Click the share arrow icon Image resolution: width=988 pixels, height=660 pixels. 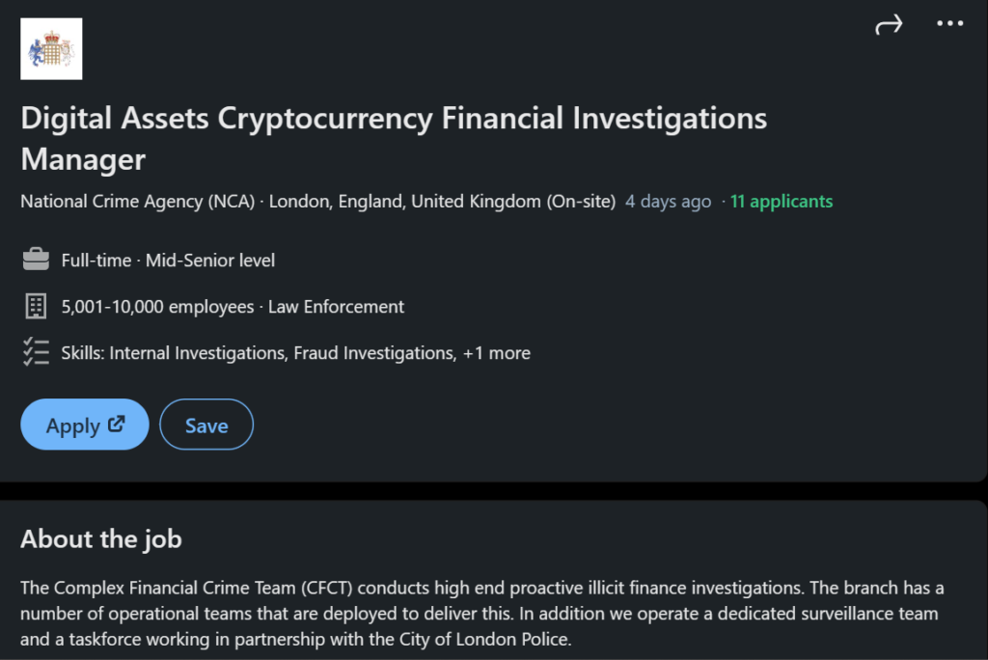pos(889,24)
